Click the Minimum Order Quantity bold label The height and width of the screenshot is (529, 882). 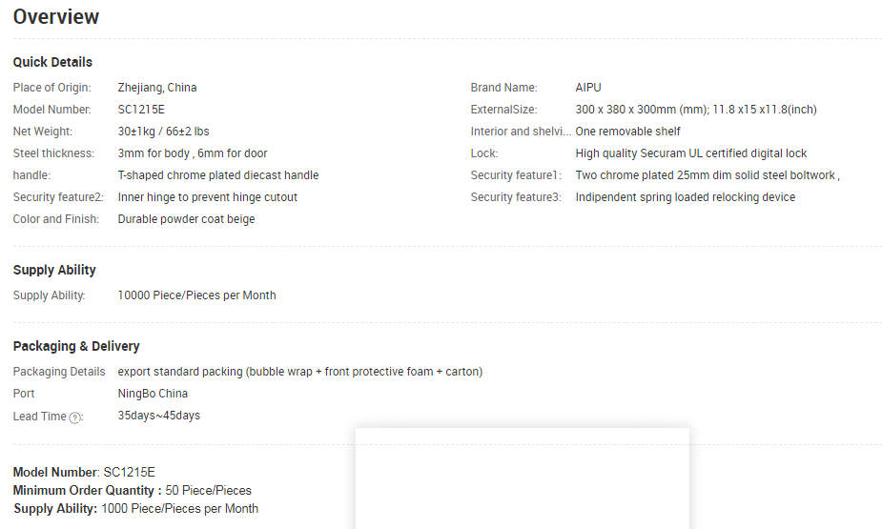tap(87, 491)
